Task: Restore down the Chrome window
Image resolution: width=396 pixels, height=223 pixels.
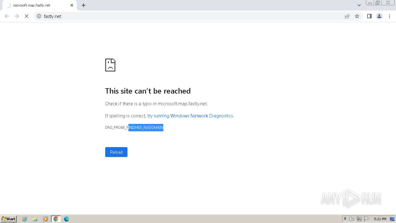Action: click(378, 3)
